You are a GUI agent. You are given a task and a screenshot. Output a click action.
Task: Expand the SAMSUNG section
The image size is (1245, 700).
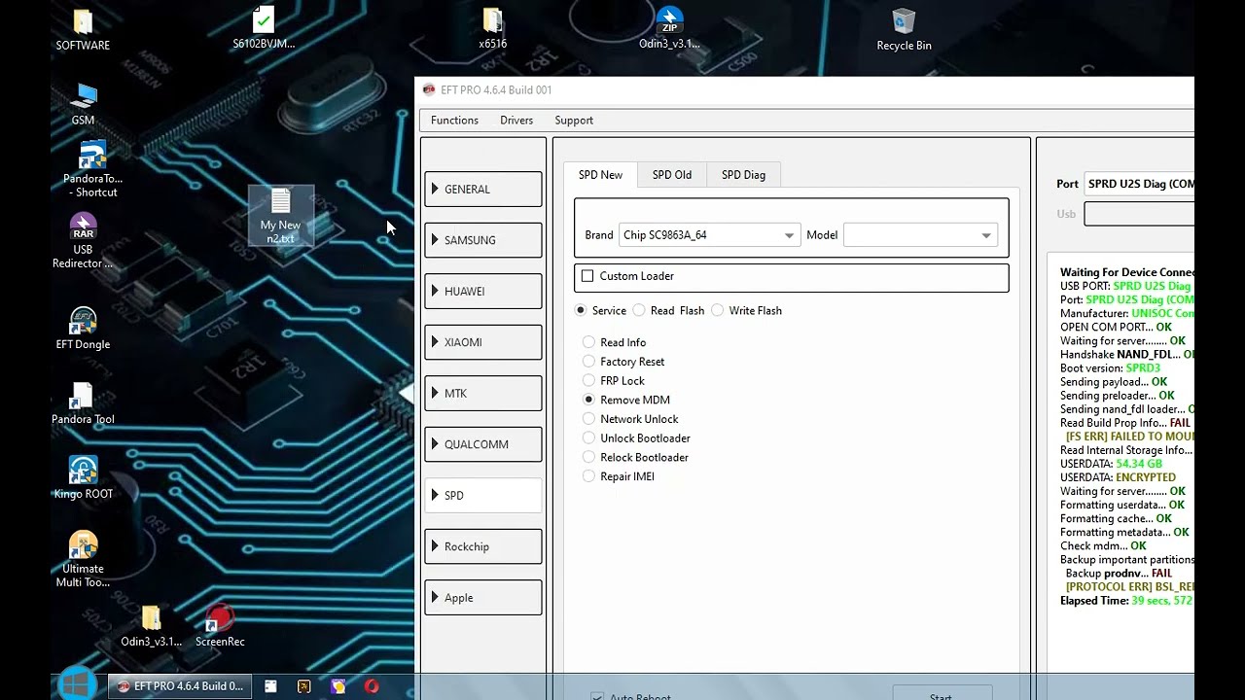coord(483,240)
